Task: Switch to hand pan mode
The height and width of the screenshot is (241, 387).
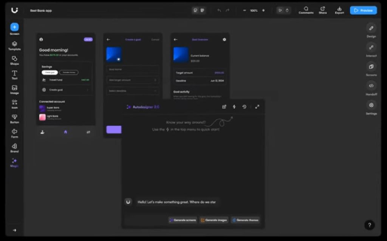Action: [x=287, y=11]
